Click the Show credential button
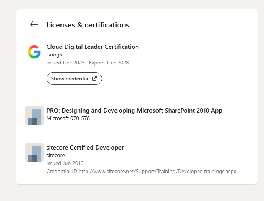 click(74, 79)
